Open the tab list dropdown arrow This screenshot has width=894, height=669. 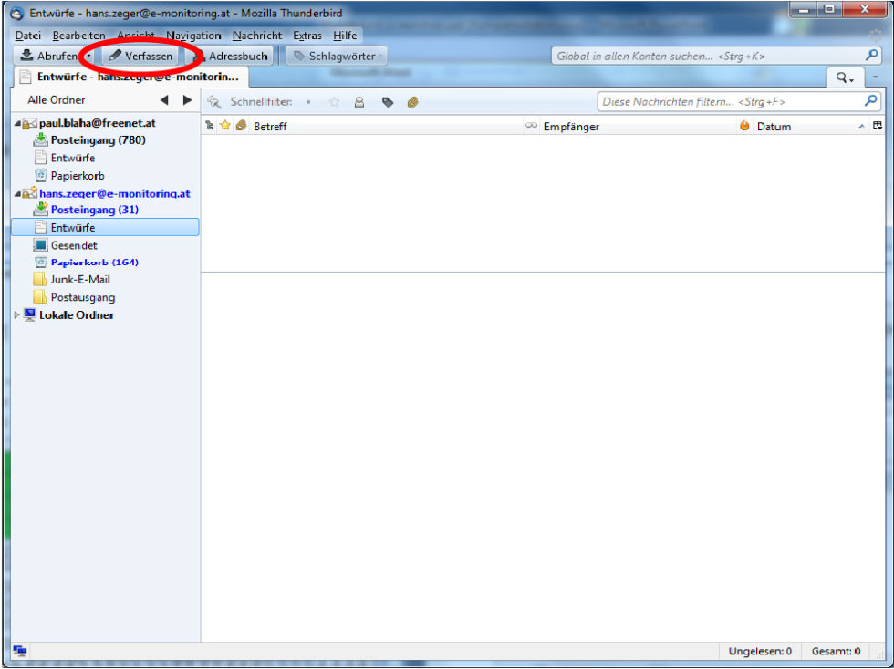pos(875,78)
